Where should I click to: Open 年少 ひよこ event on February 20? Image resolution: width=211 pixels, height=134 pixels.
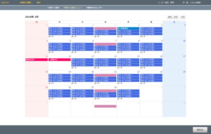pos(82,78)
